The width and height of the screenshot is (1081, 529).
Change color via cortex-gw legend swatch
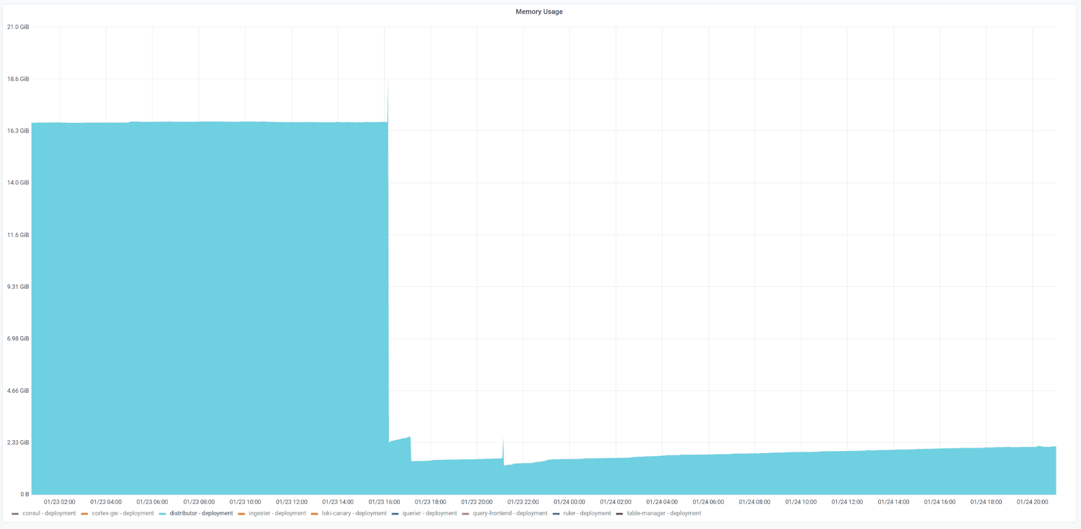(x=84, y=514)
